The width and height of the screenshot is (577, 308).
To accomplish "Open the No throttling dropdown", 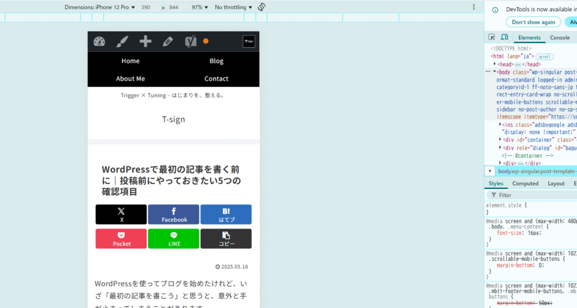I will coord(233,7).
